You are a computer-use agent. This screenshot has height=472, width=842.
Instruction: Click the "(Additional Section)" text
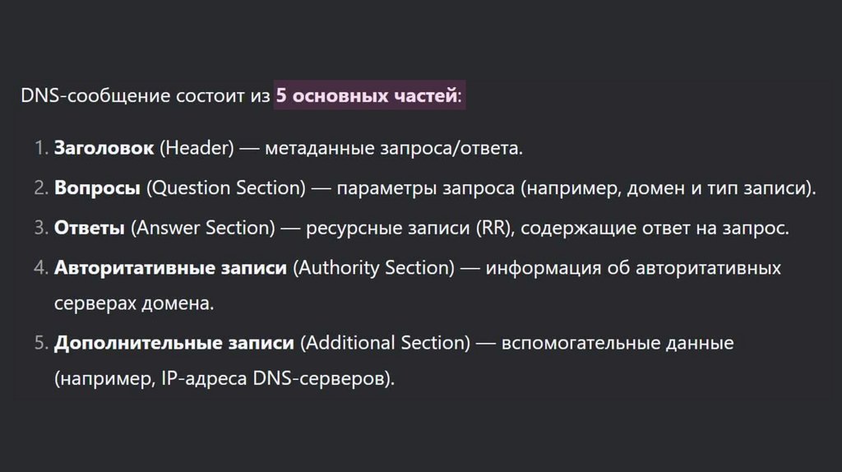[386, 343]
